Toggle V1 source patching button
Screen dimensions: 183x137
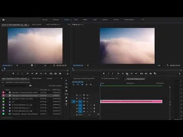point(74,102)
